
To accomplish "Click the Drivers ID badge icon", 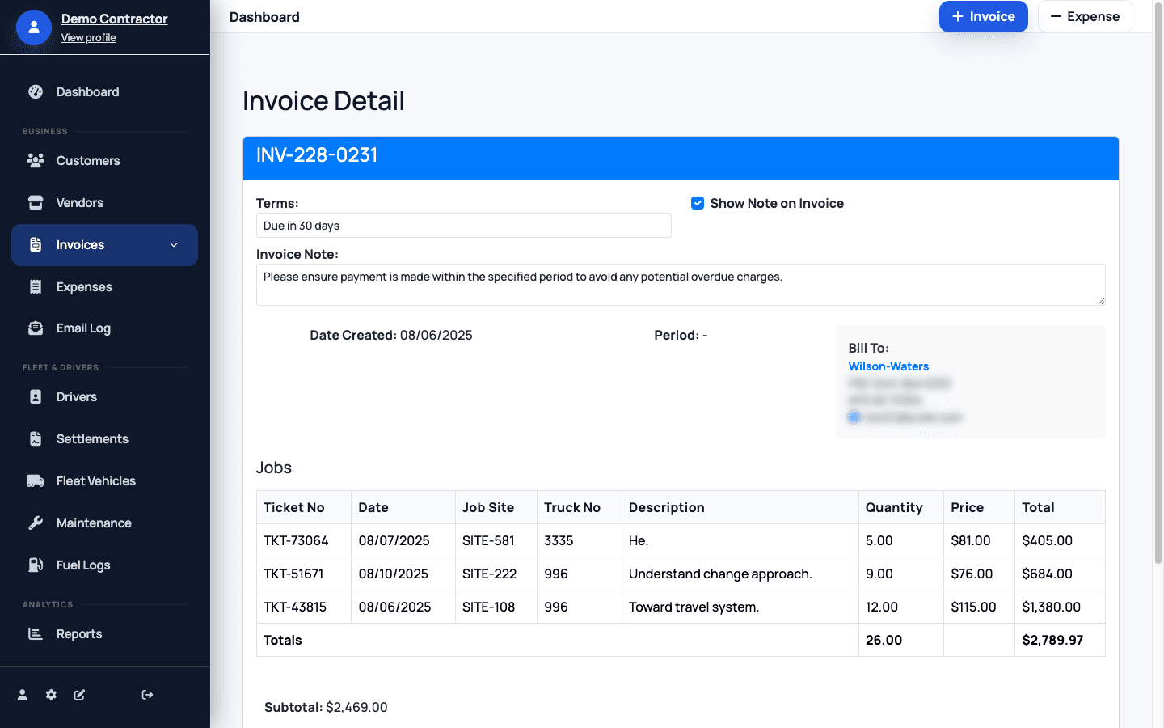I will [36, 397].
